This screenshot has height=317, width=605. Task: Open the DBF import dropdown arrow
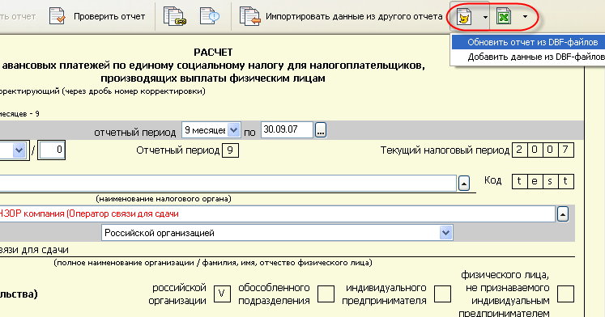click(x=485, y=17)
